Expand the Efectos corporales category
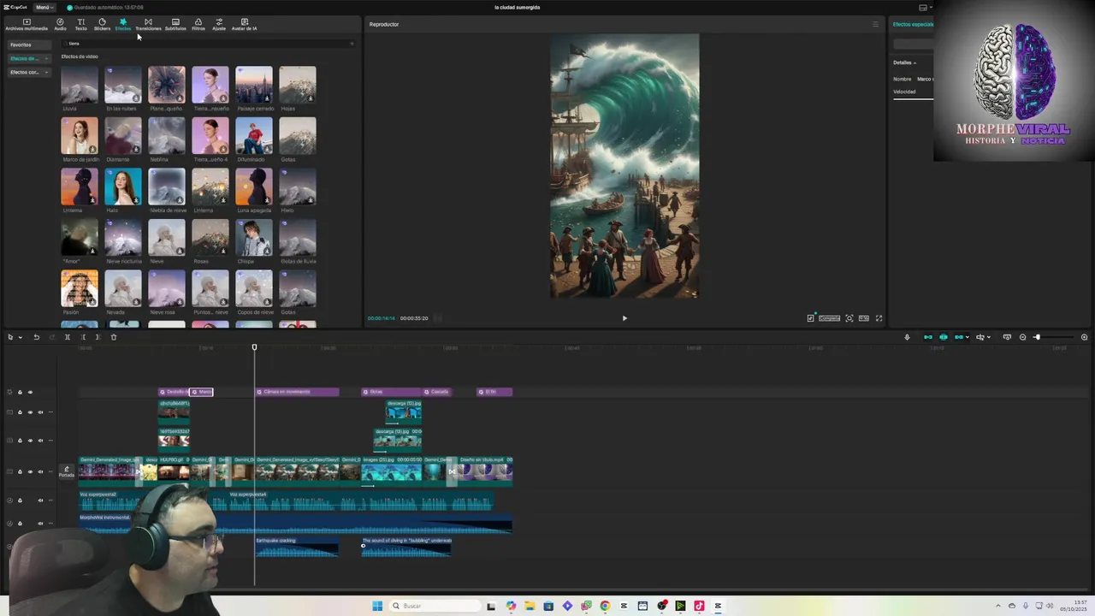 pos(28,72)
